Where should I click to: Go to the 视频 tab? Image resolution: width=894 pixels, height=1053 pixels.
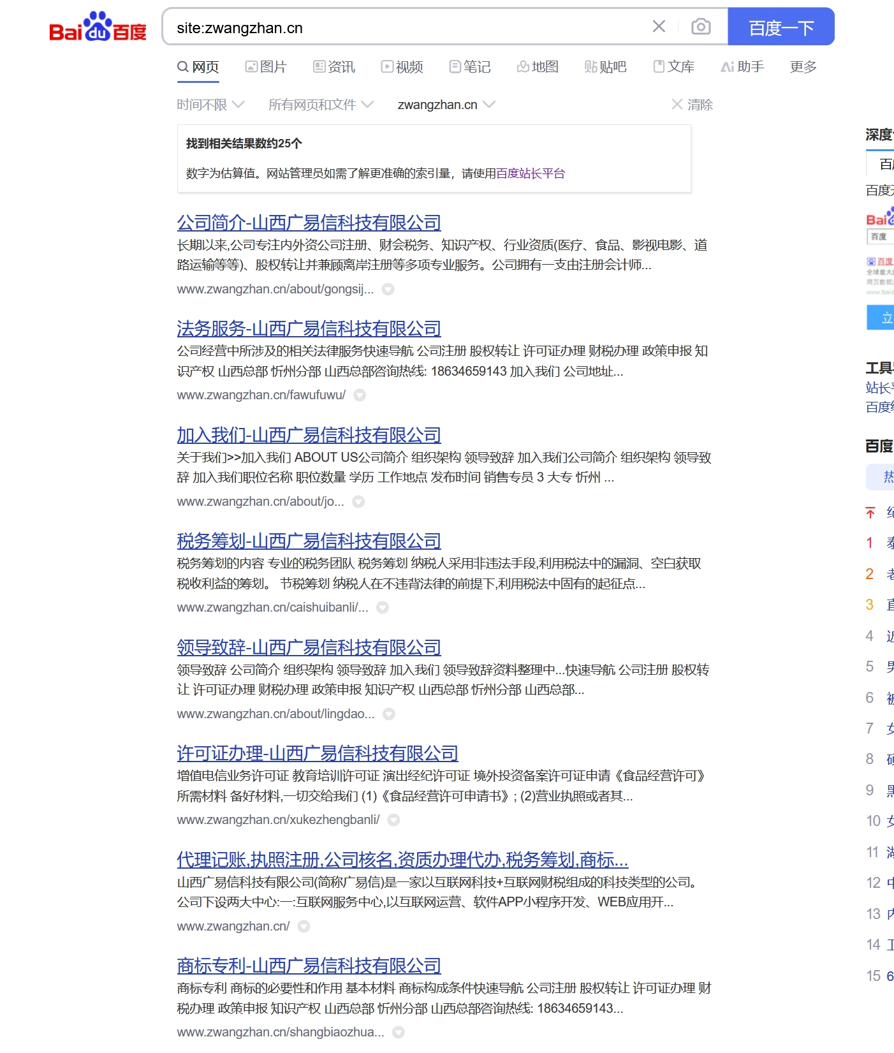(402, 67)
